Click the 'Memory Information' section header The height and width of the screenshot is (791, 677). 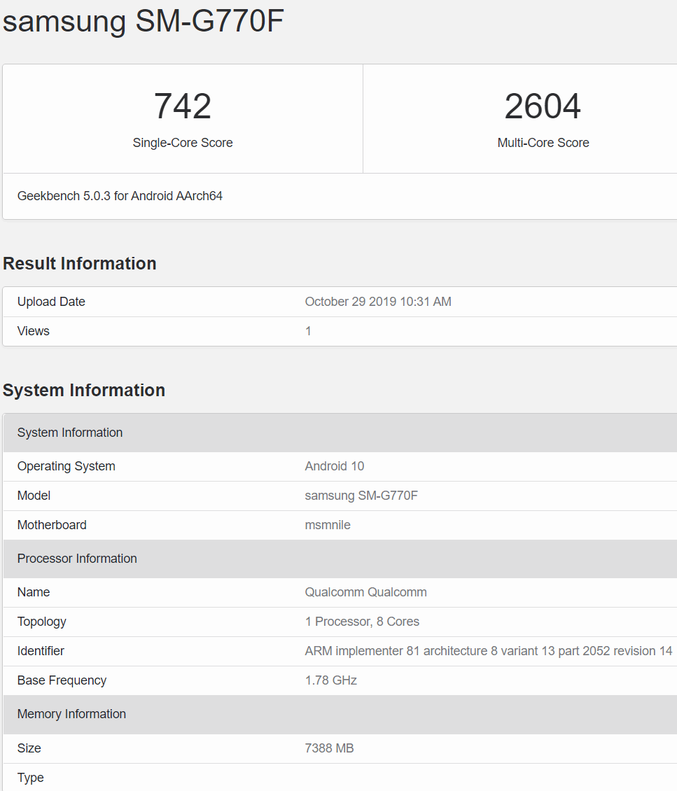[340, 714]
